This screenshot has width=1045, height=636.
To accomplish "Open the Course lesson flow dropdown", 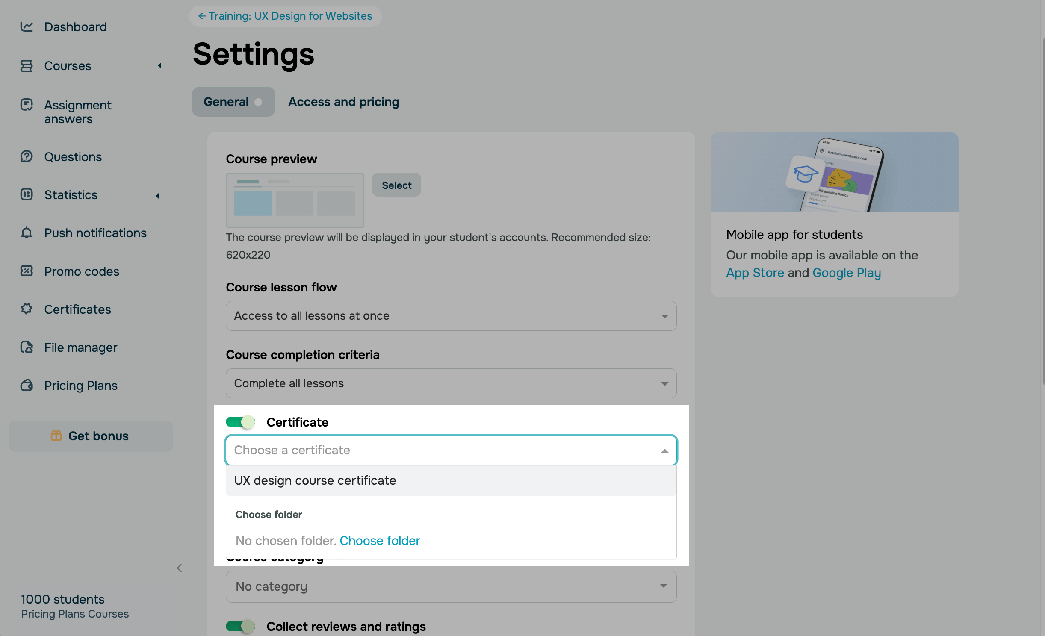I will click(451, 316).
